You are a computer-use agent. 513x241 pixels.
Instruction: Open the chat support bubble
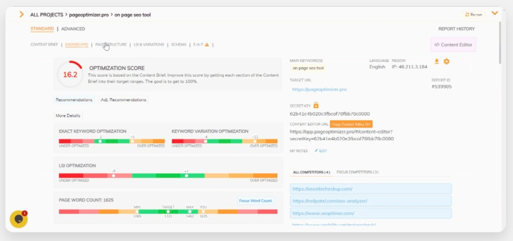(x=19, y=219)
